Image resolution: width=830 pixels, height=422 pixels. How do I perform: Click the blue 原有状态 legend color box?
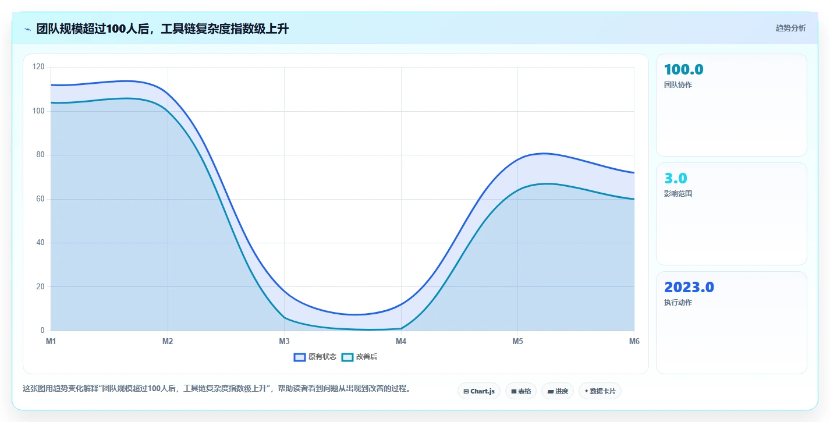pyautogui.click(x=300, y=357)
